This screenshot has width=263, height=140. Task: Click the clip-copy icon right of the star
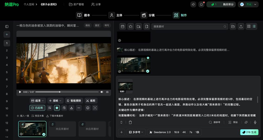point(64,108)
